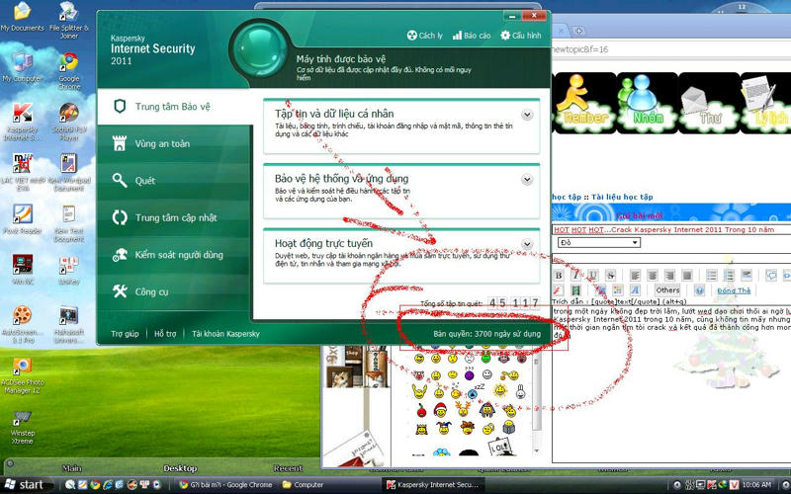The image size is (791, 494).
Task: Open Trung tâm Bảo vệ section
Action: (x=174, y=107)
